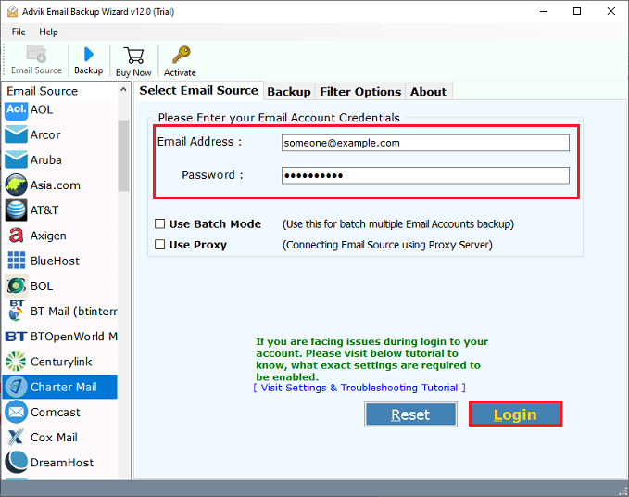Screen dimensions: 629x497
Task: Select the AOL icon in source list
Action: (16, 110)
